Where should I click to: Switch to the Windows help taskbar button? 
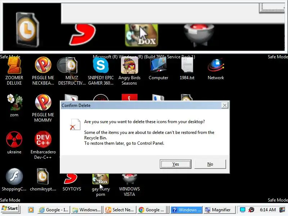point(186,210)
